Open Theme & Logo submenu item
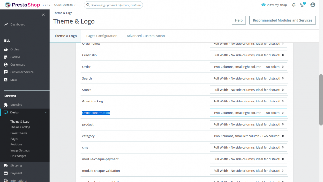 pos(20,122)
